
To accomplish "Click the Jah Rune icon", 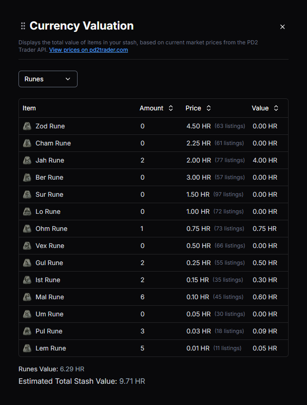I will point(27,160).
